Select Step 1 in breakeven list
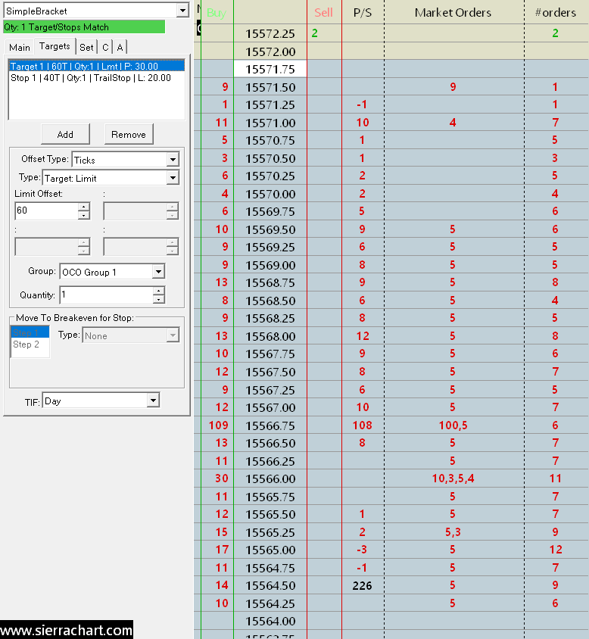Image resolution: width=589 pixels, height=639 pixels. pyautogui.click(x=30, y=332)
